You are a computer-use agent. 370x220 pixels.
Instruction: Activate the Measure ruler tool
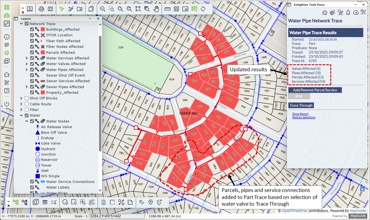(167, 9)
